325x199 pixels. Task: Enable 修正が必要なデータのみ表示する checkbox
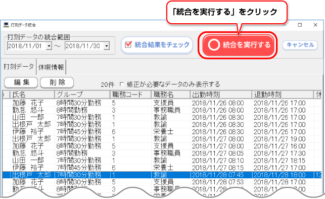[x=122, y=84]
